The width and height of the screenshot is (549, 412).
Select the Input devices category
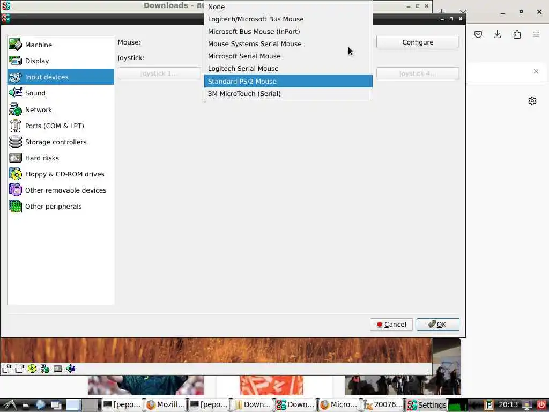(61, 77)
